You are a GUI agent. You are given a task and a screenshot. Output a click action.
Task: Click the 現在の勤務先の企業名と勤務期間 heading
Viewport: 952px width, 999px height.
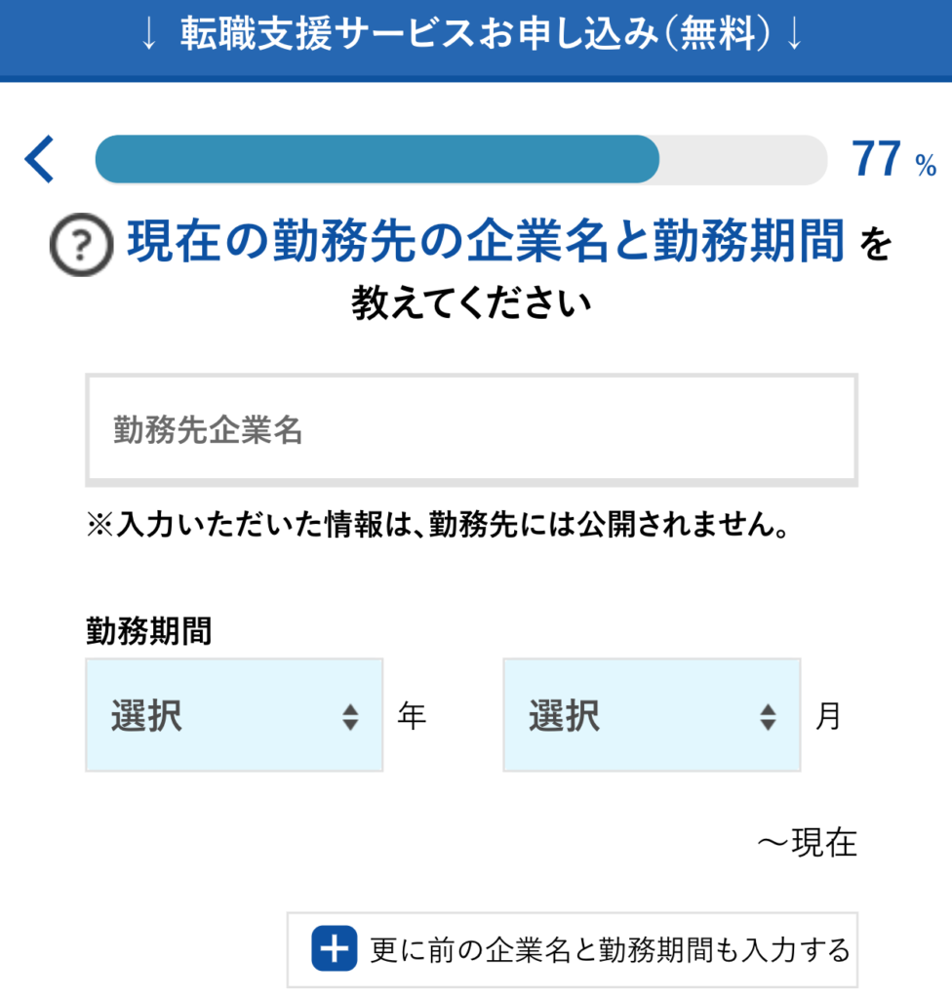pos(485,243)
